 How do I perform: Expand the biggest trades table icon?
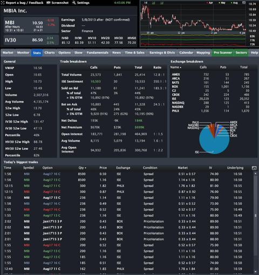[254, 168]
